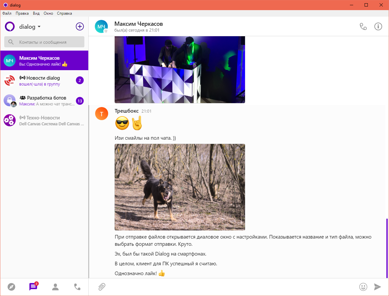The height and width of the screenshot is (296, 389).
Task: Click unread badge 2 on Новости dialog
Action: click(79, 80)
